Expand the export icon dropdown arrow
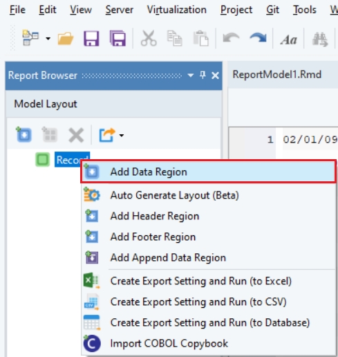The height and width of the screenshot is (357, 338). 122,136
